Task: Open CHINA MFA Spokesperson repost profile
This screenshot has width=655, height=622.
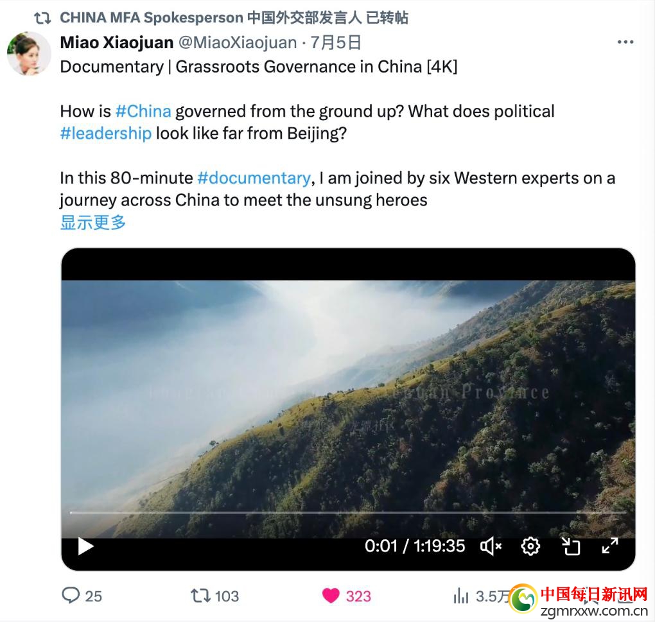Action: [x=152, y=18]
